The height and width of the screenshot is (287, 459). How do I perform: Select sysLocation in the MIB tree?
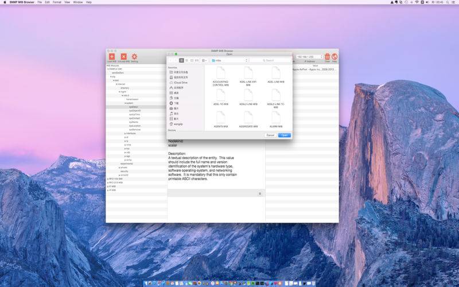(135, 126)
